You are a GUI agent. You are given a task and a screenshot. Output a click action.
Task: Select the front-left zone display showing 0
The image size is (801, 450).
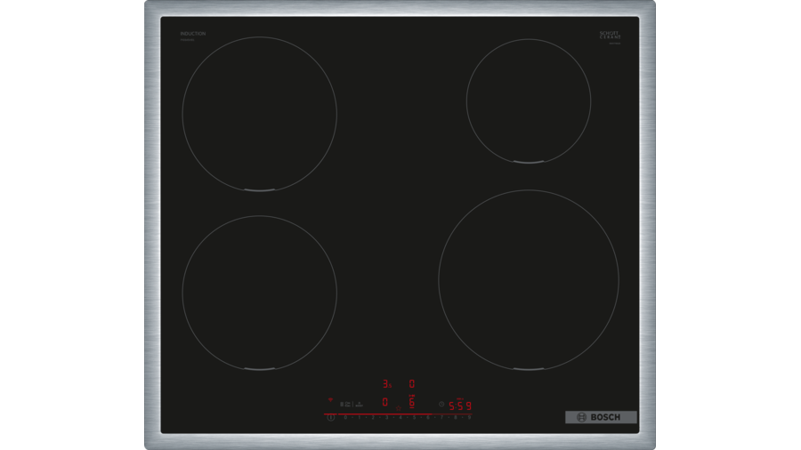[384, 402]
